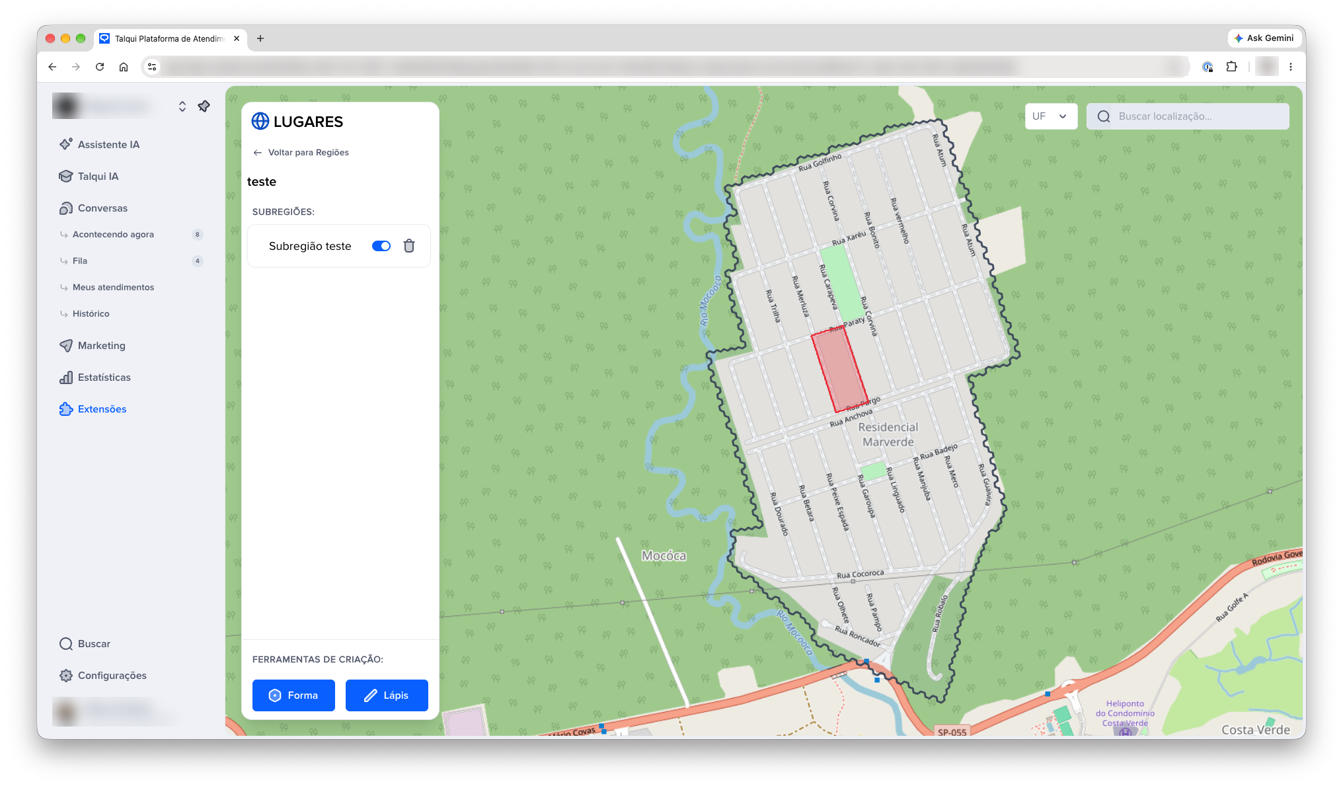Select Acontecendo agora conversations
The width and height of the screenshot is (1343, 788).
pyautogui.click(x=113, y=234)
